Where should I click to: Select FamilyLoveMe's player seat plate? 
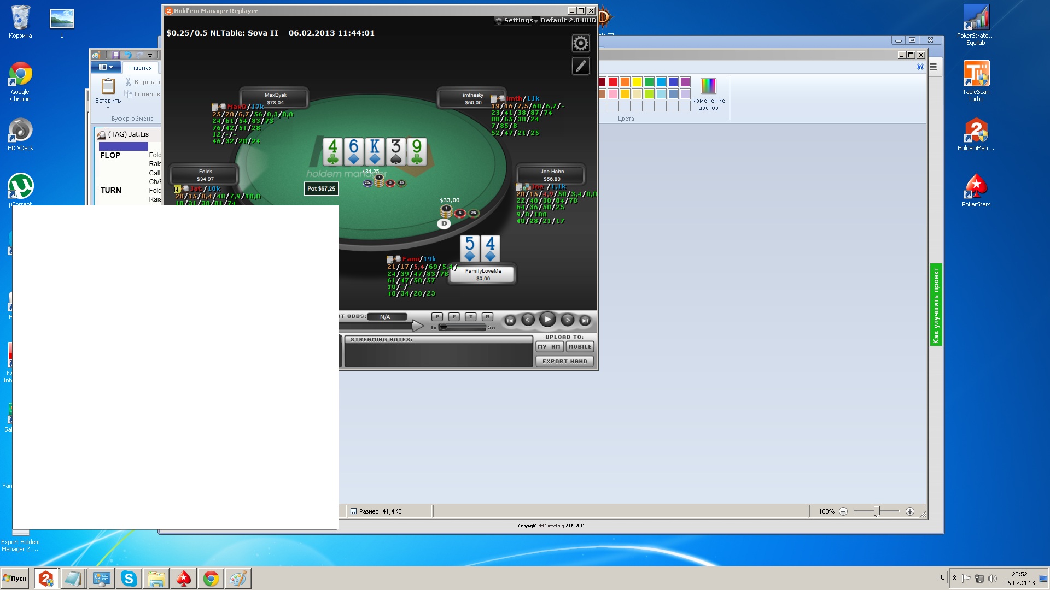click(483, 274)
